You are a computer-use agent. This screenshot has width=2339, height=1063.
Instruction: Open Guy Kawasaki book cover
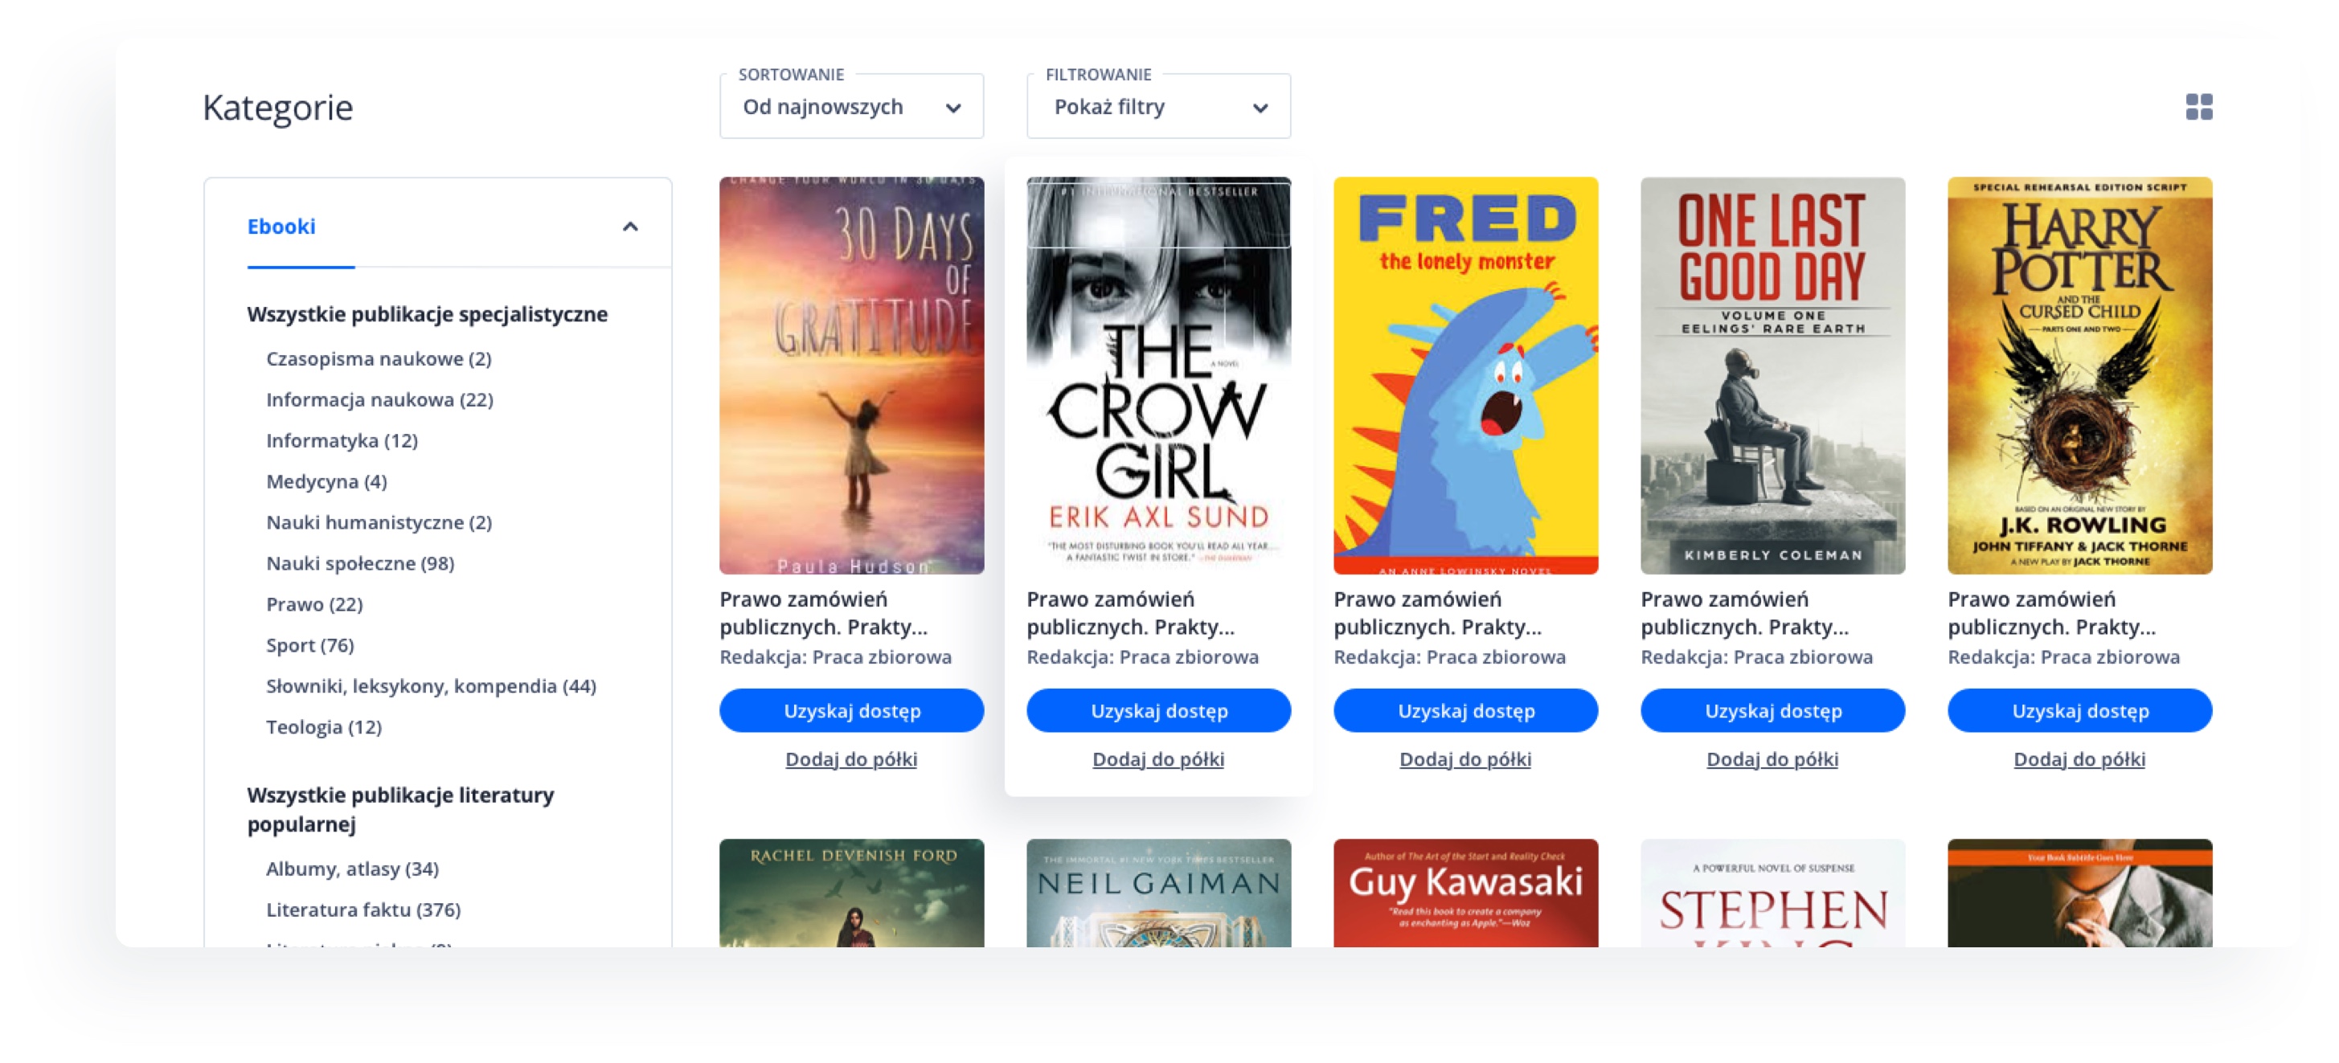coord(1464,893)
